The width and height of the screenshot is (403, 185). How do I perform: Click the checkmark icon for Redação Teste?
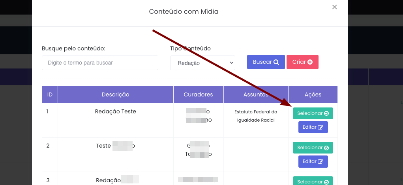(326, 113)
